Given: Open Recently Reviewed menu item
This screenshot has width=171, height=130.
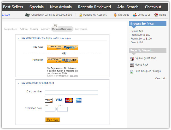Looking at the screenshot, I should [94, 7].
